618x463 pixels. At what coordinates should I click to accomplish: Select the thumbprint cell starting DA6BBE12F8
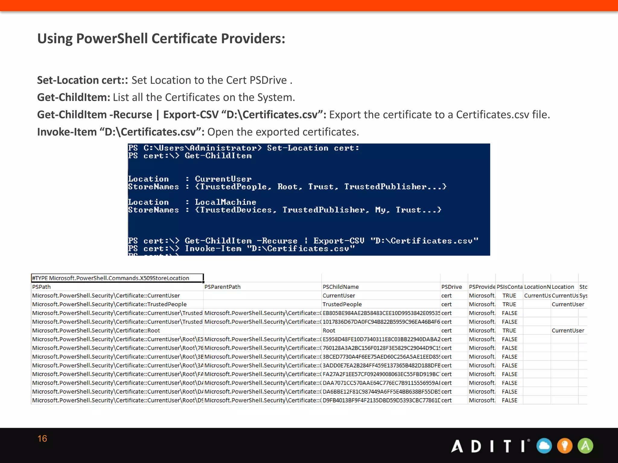pos(381,392)
